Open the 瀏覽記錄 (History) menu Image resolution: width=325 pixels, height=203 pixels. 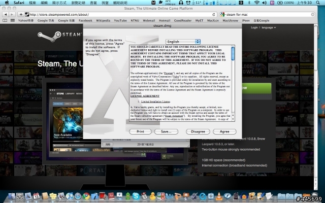coord(78,3)
